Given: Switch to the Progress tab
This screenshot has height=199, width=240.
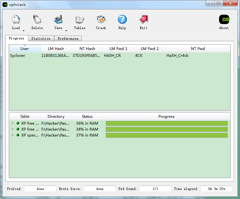Looking at the screenshot, I should tap(17, 38).
